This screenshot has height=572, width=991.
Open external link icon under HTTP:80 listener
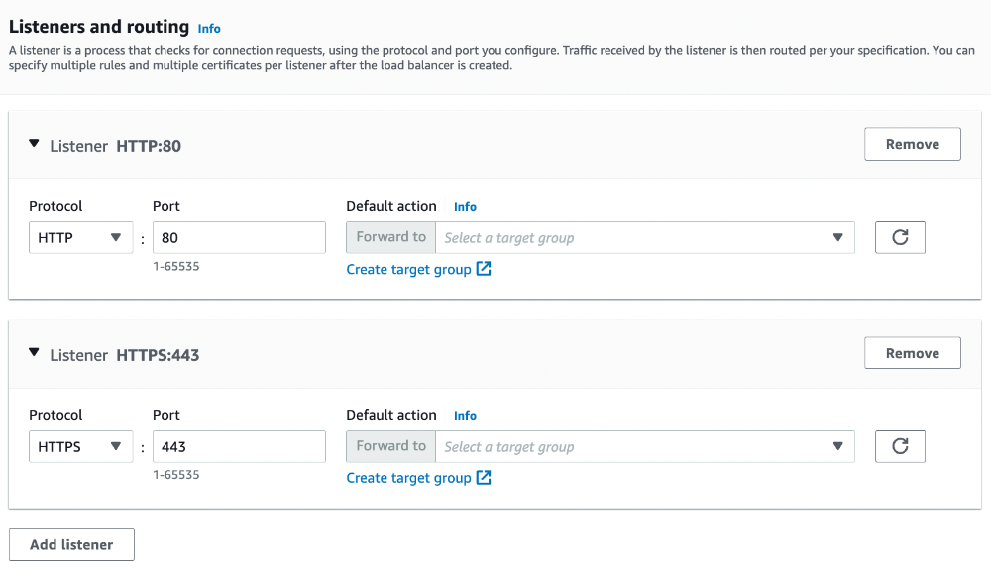click(484, 269)
